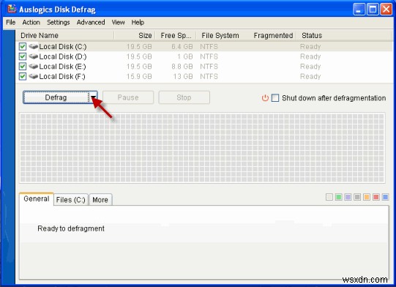Sort by the File System column header

pyautogui.click(x=220, y=35)
